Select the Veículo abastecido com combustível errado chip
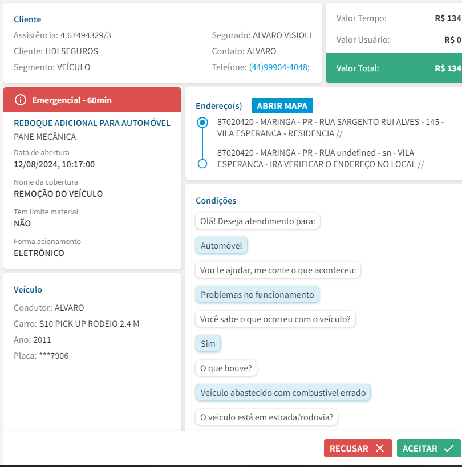The height and width of the screenshot is (467, 462). pyautogui.click(x=283, y=393)
